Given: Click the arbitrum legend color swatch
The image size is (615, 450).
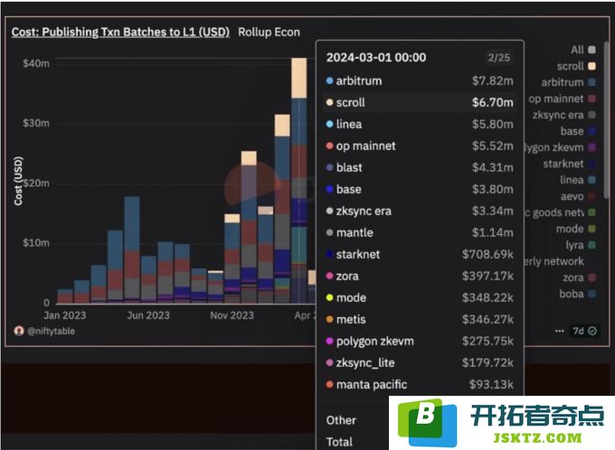Looking at the screenshot, I should (x=591, y=82).
